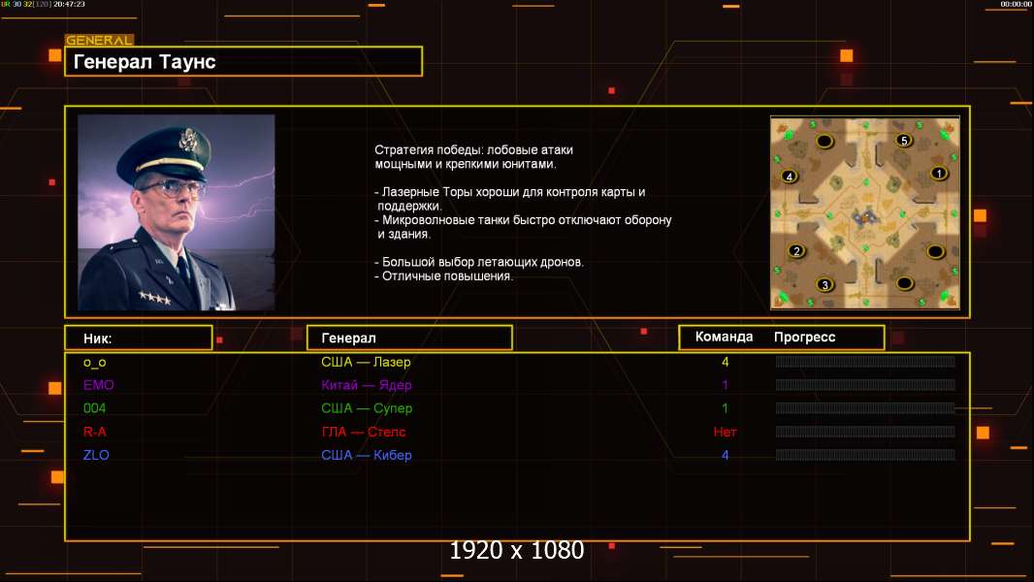1034x582 pixels.
Task: Click team number 4 in o_o row
Action: point(725,362)
